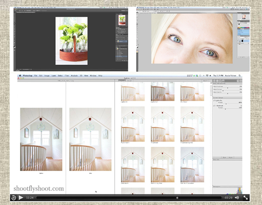The width and height of the screenshot is (262, 205).
Task: Click the flower basket canvas in the dark Photoshop window
Action: pyautogui.click(x=72, y=41)
